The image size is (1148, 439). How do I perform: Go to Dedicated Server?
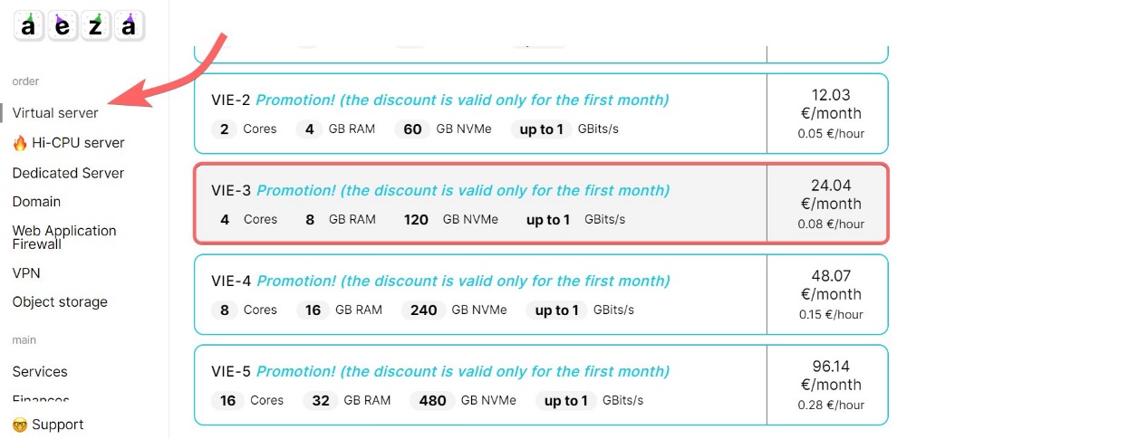68,173
